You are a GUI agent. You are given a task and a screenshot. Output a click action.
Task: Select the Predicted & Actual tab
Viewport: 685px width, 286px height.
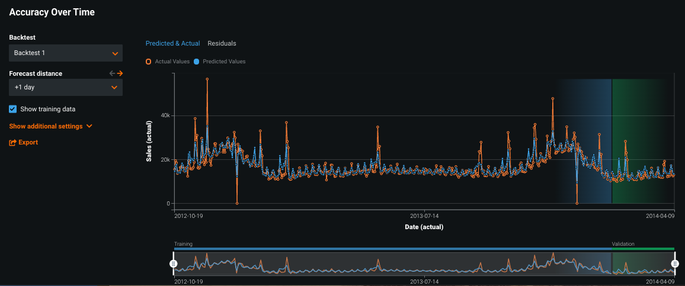pos(172,43)
